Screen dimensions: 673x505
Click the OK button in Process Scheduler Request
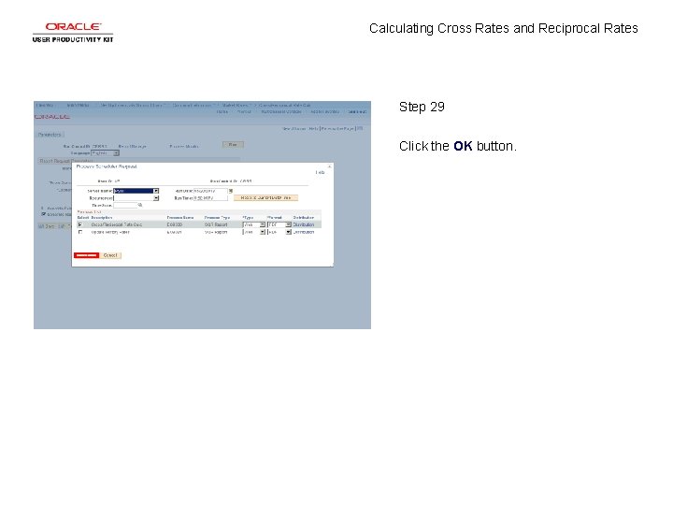coord(87,255)
